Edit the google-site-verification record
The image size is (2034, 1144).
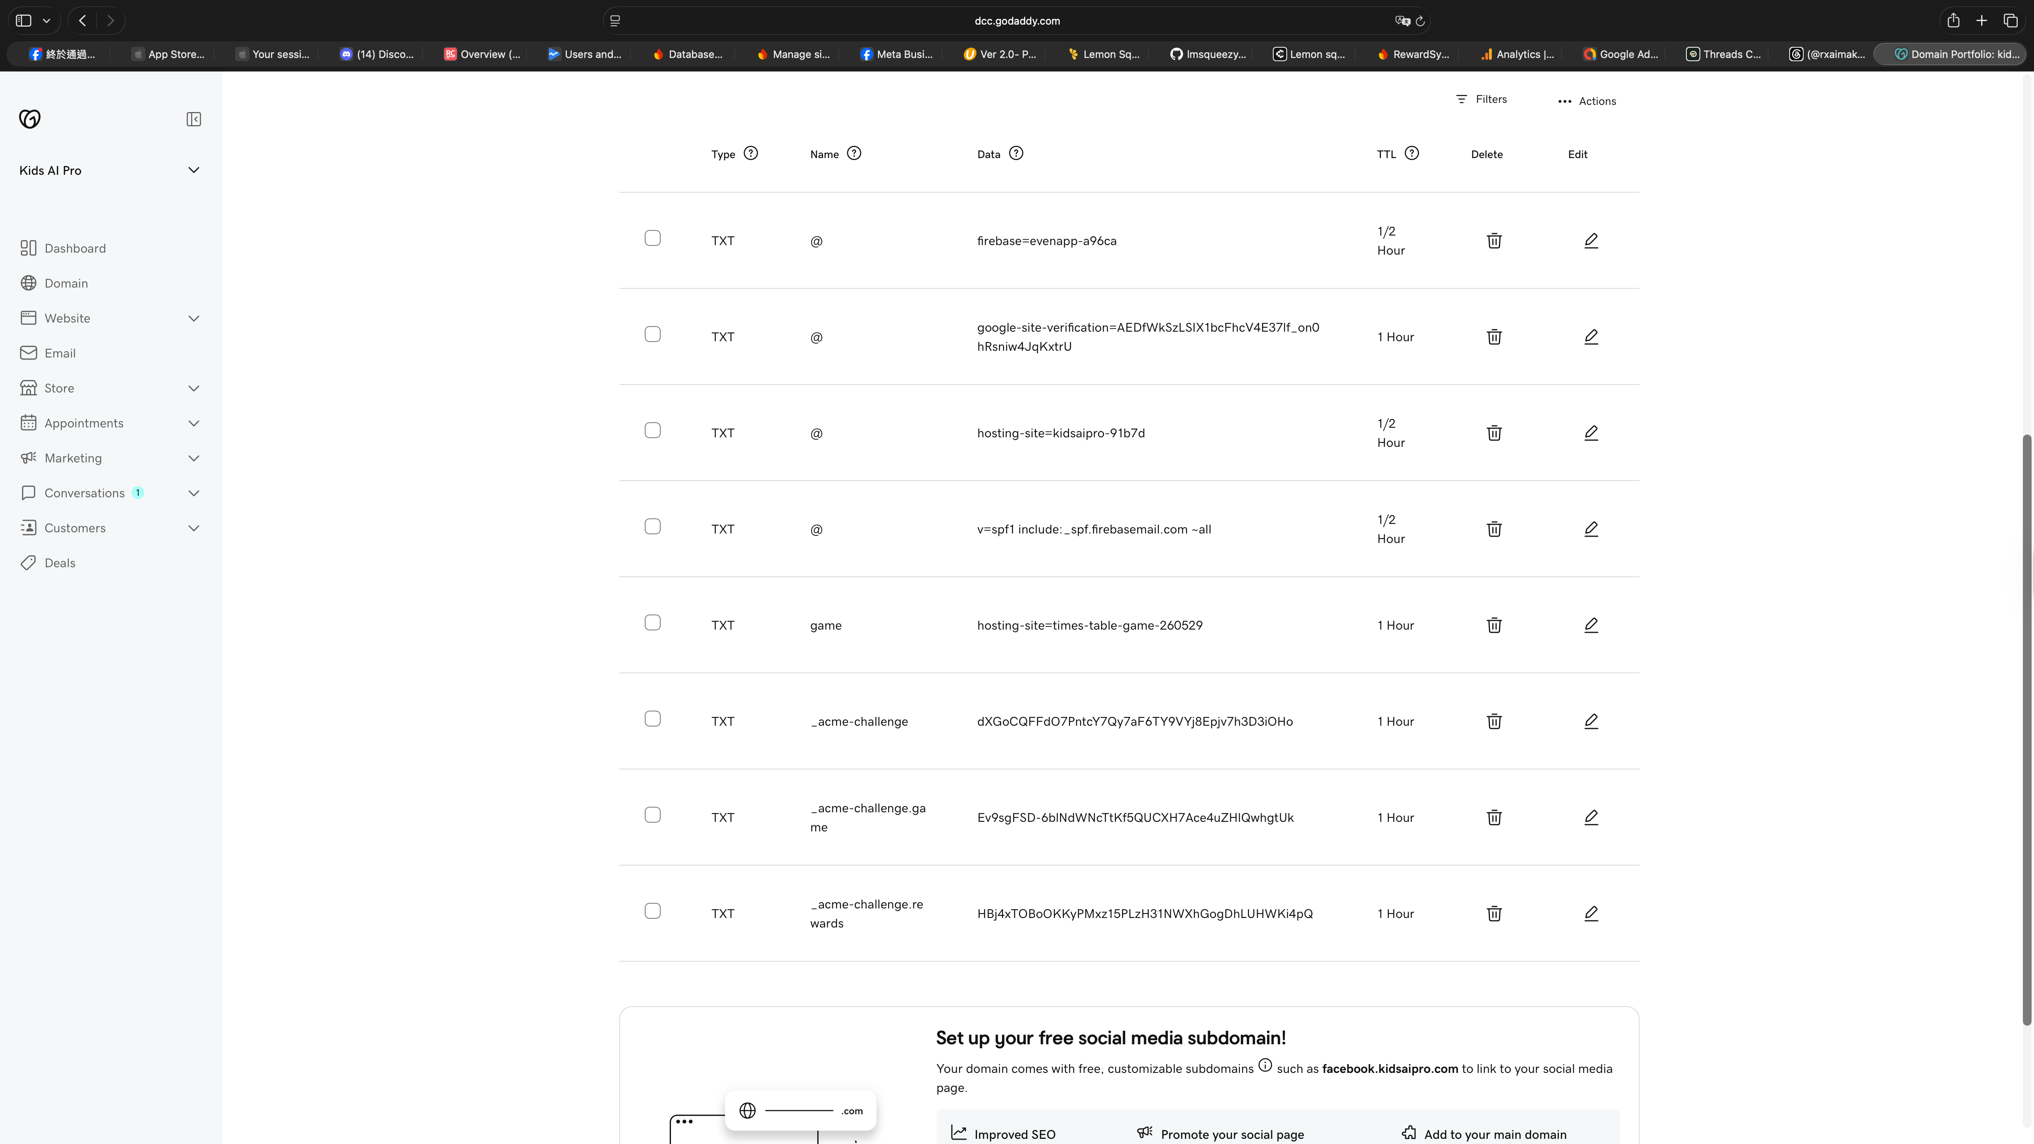tap(1591, 337)
